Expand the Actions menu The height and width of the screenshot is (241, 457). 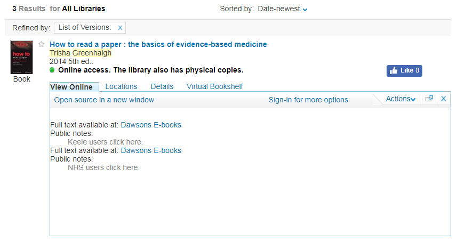(x=400, y=99)
